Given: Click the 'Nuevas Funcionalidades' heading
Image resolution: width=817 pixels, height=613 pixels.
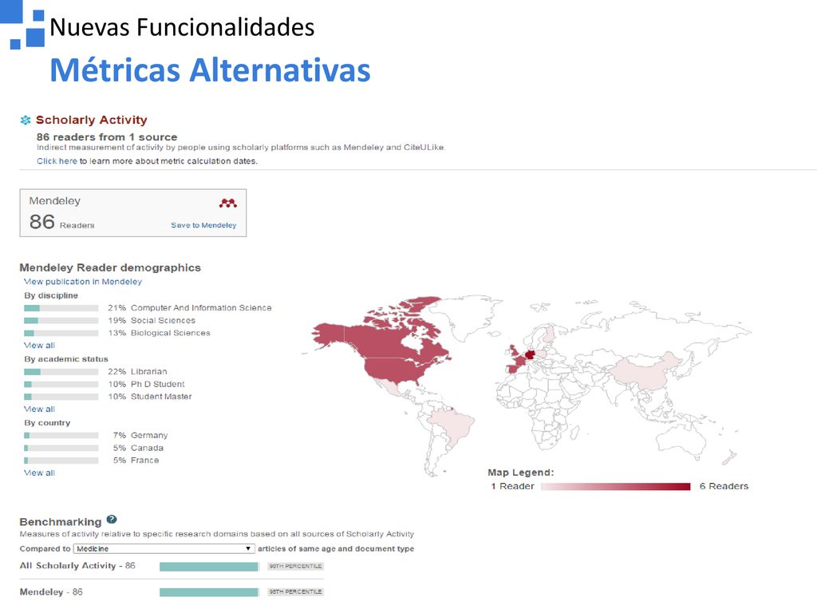Looking at the screenshot, I should coord(182,27).
